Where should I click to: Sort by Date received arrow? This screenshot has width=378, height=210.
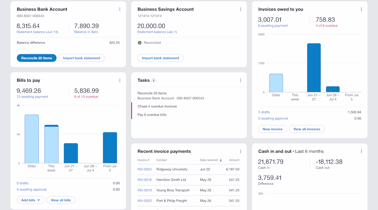pos(221,160)
